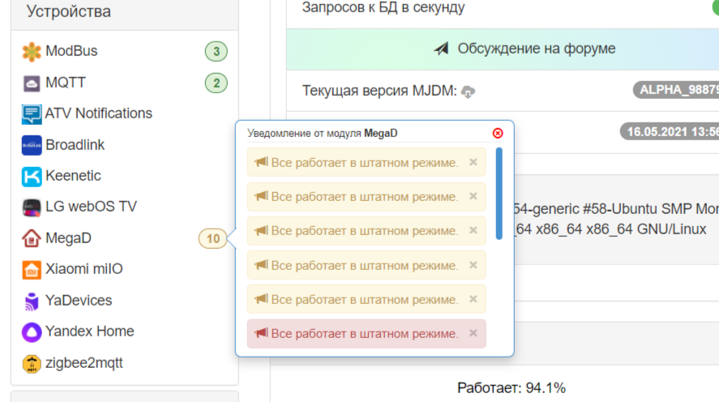
Task: Click the ATV Notifications chat icon
Action: [x=32, y=114]
